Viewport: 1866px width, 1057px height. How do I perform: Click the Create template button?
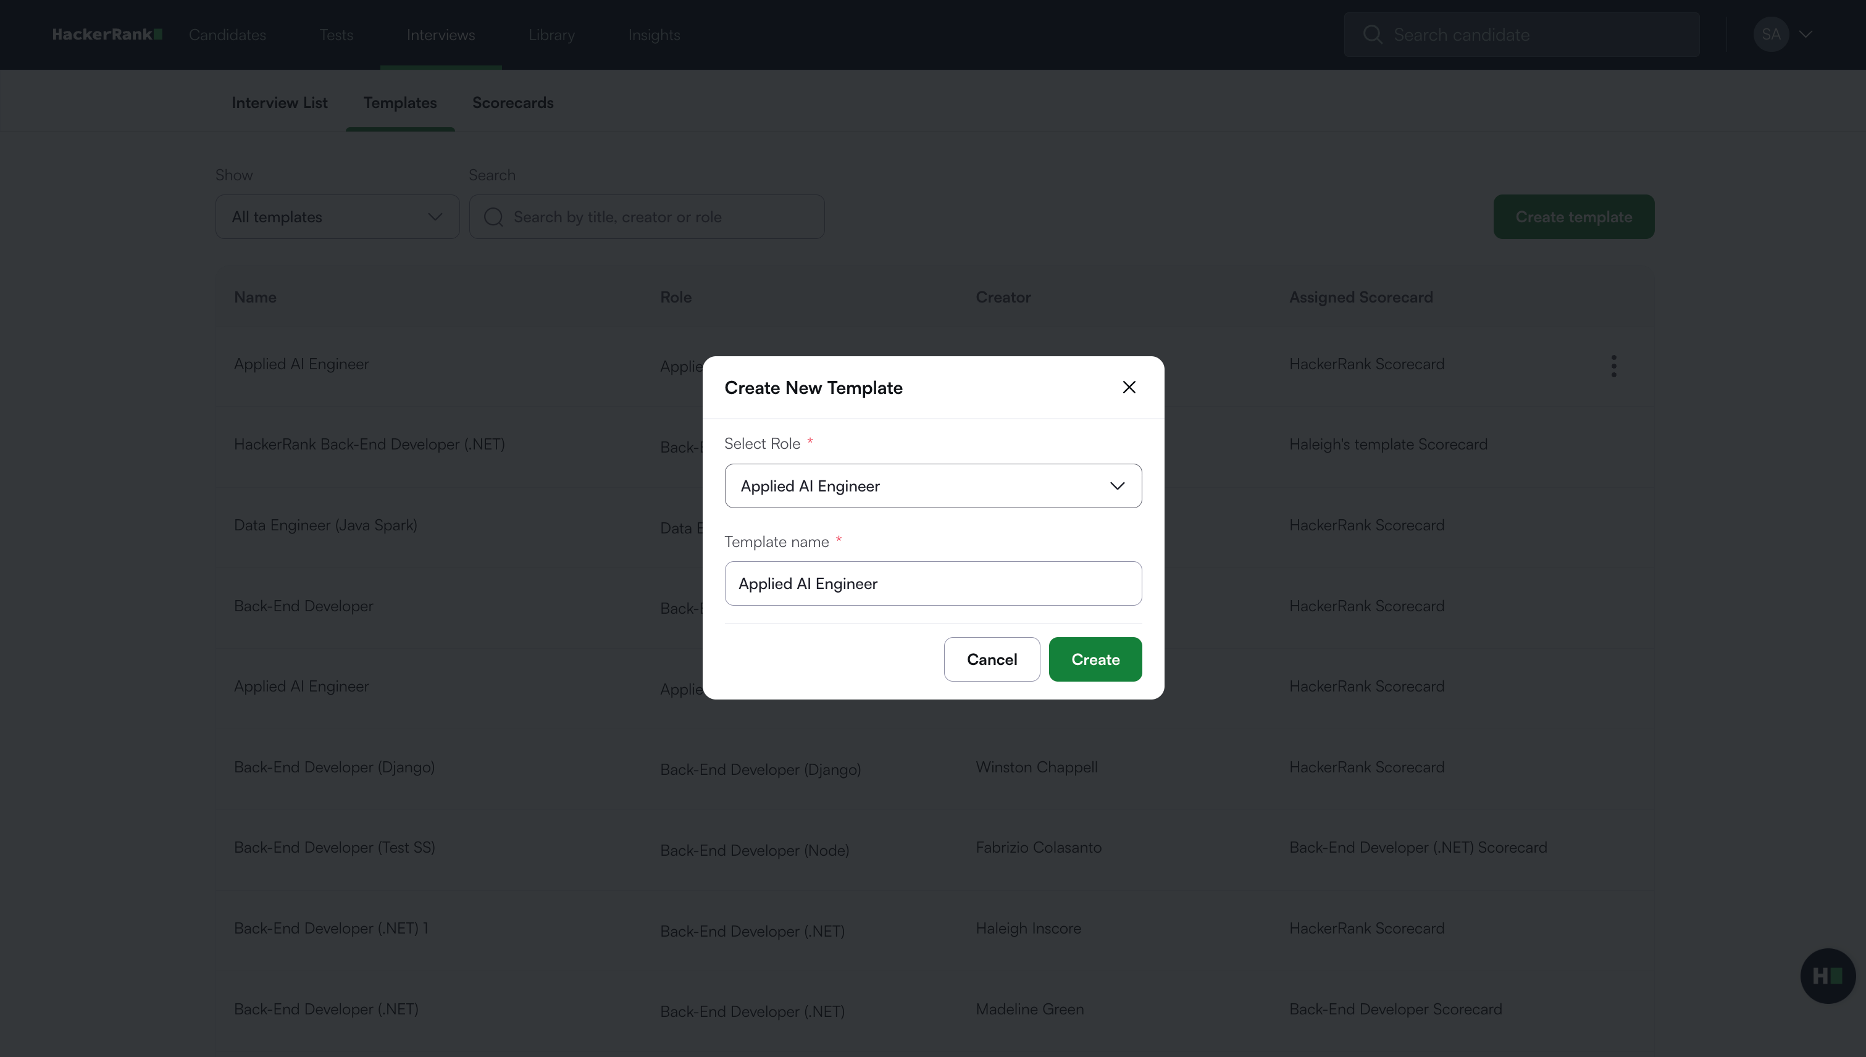coord(1573,217)
